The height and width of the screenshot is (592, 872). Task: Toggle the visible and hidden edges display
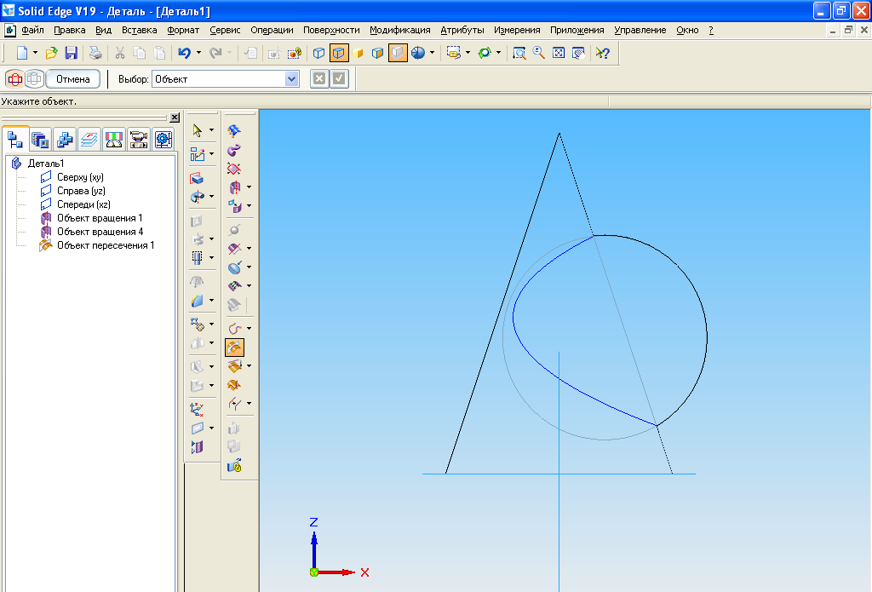tap(339, 53)
